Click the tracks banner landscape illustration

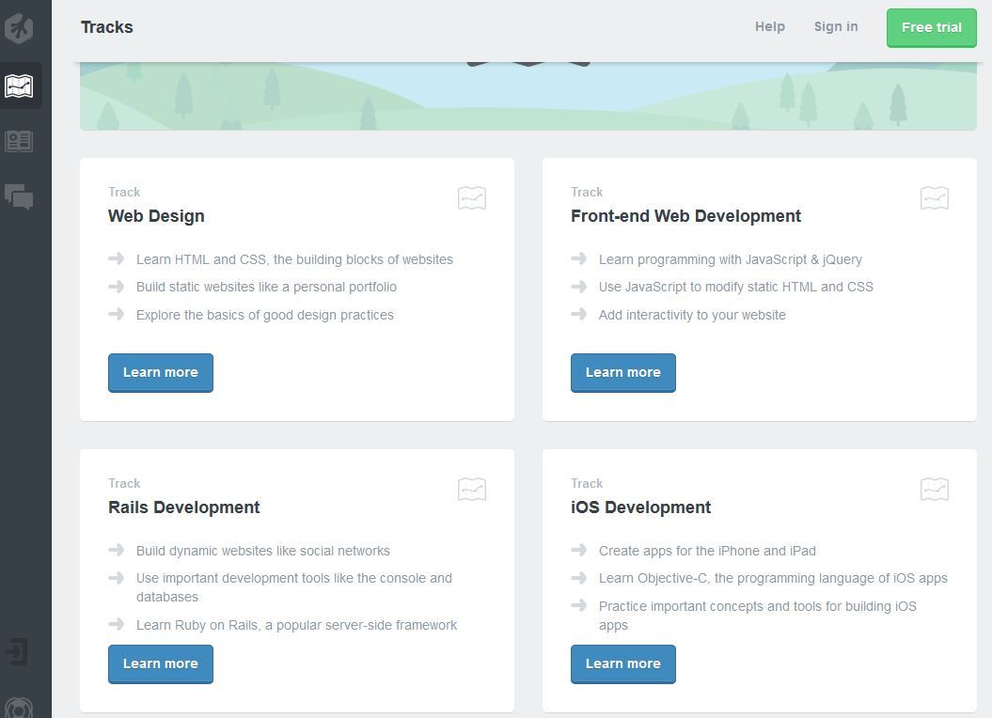pos(528,96)
